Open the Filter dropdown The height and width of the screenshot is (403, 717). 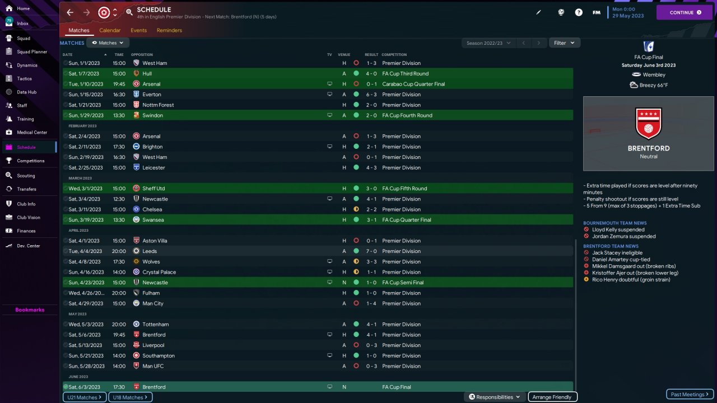point(564,43)
